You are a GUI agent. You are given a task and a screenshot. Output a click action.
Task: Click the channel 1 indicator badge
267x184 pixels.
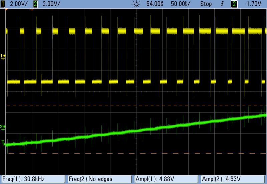(x=3, y=4)
